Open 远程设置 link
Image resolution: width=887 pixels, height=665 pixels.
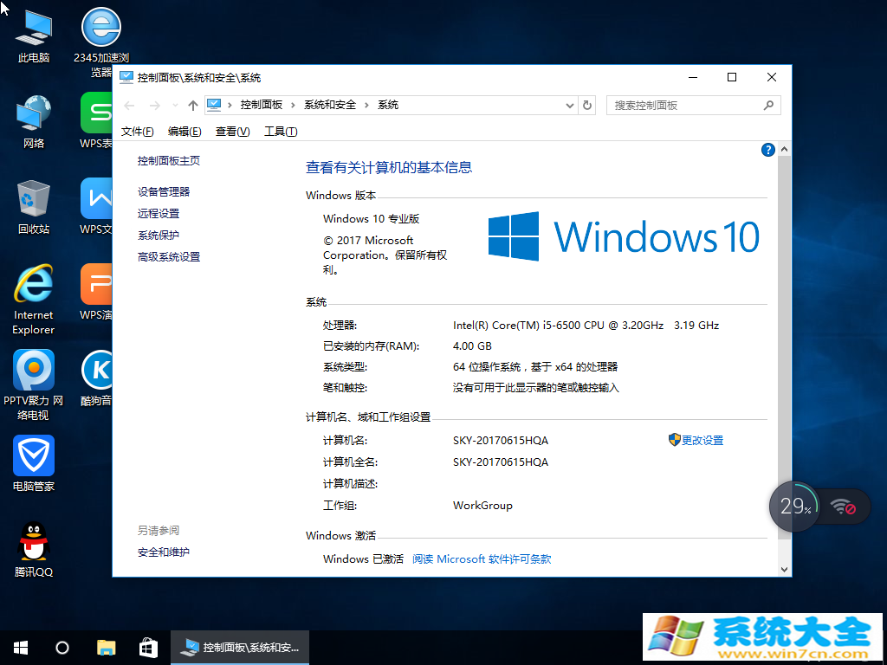point(159,214)
